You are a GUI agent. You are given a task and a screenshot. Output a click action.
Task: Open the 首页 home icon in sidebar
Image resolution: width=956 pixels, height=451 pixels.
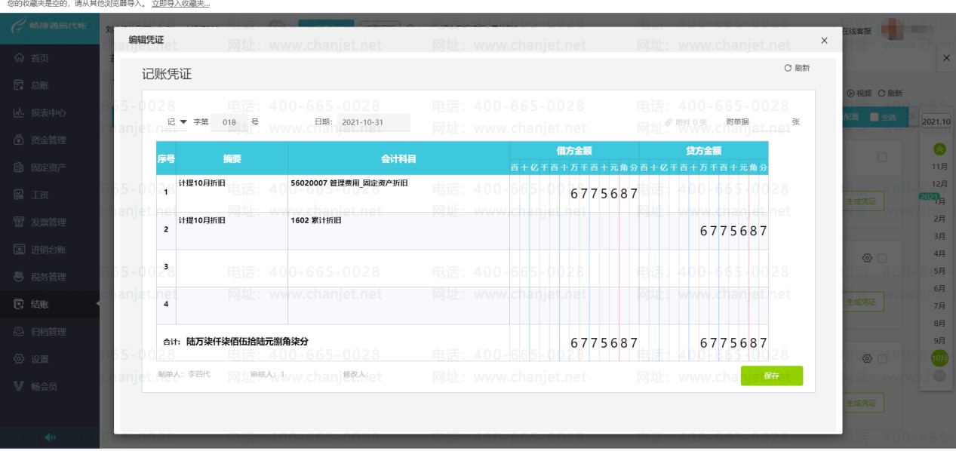(20, 58)
